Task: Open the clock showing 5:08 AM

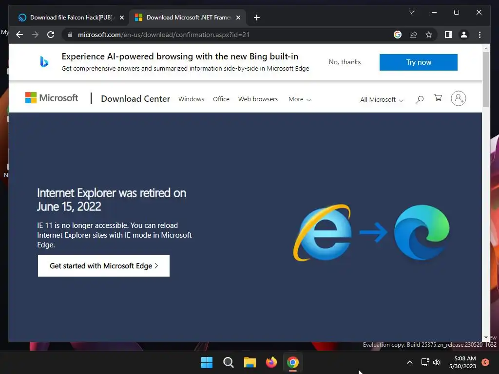Action: pos(462,362)
